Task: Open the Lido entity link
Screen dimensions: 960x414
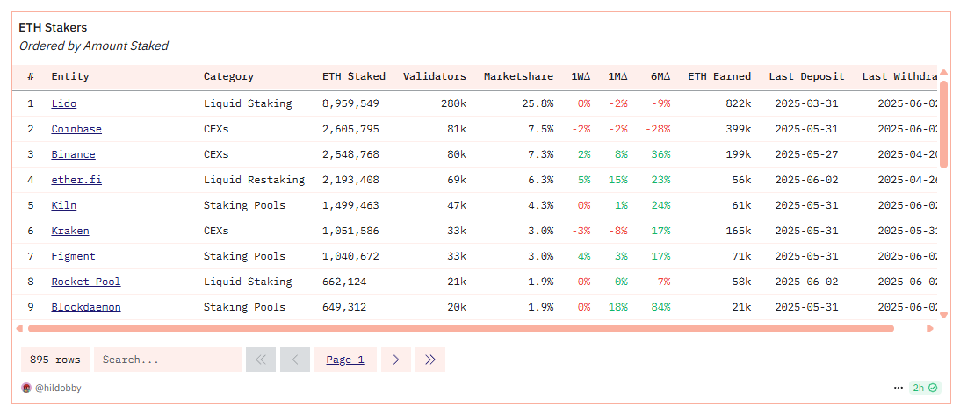Action: pyautogui.click(x=63, y=104)
